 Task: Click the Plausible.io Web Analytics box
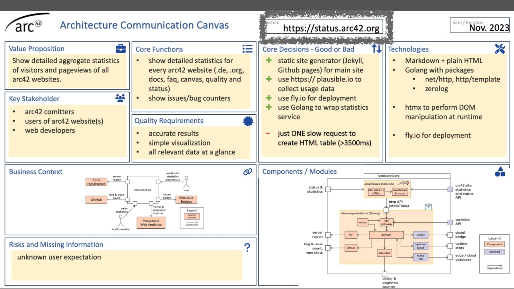point(151,223)
